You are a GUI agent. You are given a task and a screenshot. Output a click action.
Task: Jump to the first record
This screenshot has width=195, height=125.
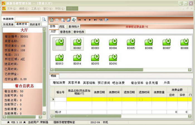click(79, 20)
